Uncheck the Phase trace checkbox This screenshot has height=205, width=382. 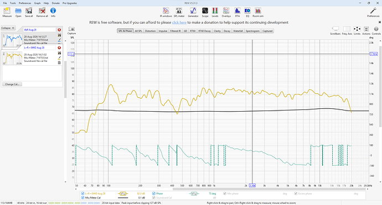click(x=154, y=193)
